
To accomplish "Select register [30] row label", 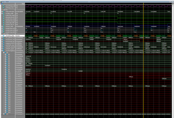I will click(9, 110).
